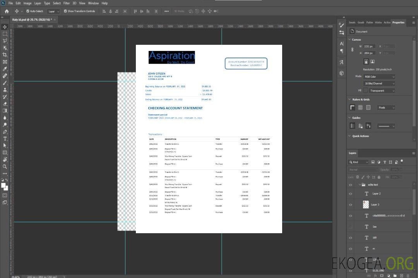This screenshot has height=278, width=418.
Task: Select the Polygonal Lasso tool
Action: 5,41
